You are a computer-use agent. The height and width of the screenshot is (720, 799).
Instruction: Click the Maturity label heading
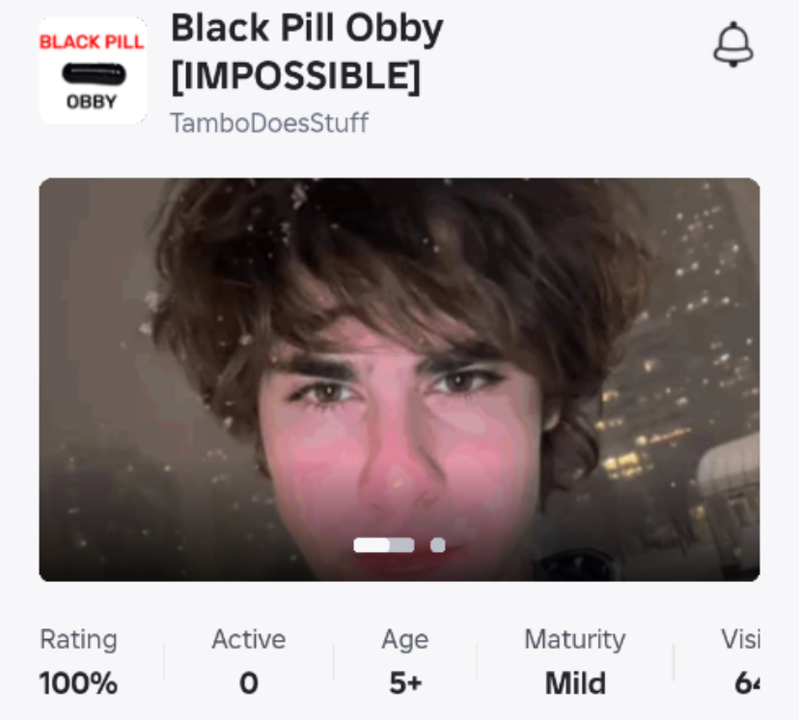tap(575, 640)
